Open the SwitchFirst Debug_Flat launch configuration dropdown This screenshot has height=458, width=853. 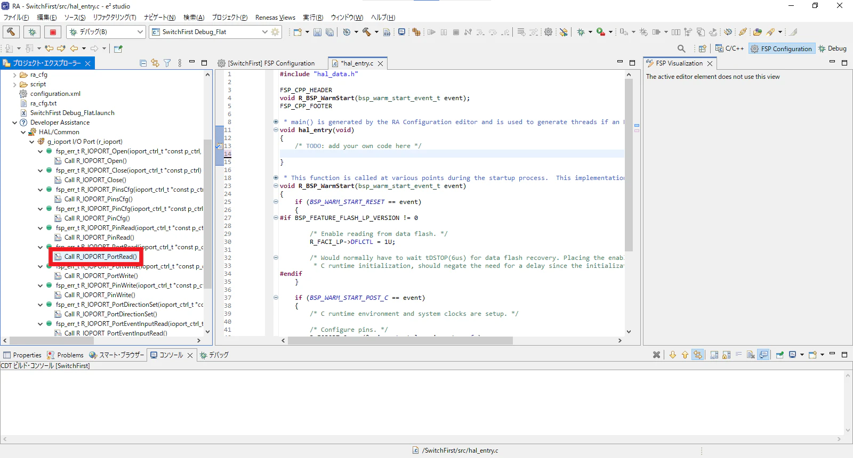[x=265, y=32]
